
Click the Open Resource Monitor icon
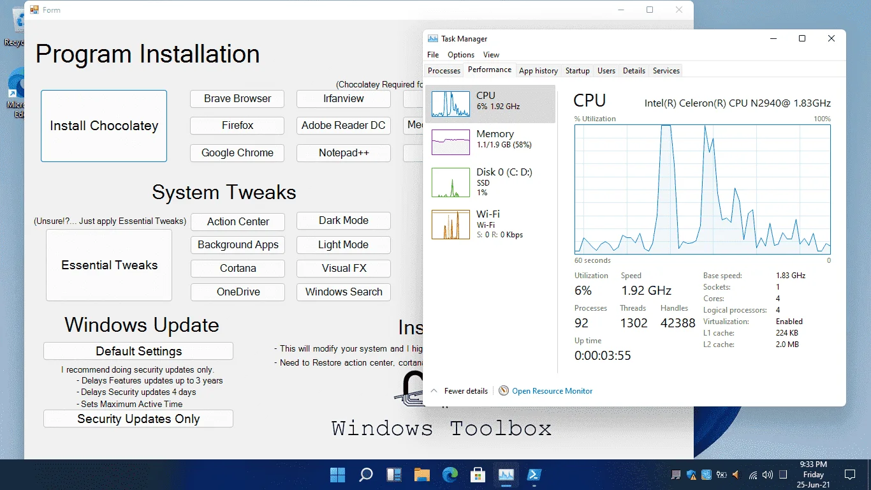click(x=504, y=390)
